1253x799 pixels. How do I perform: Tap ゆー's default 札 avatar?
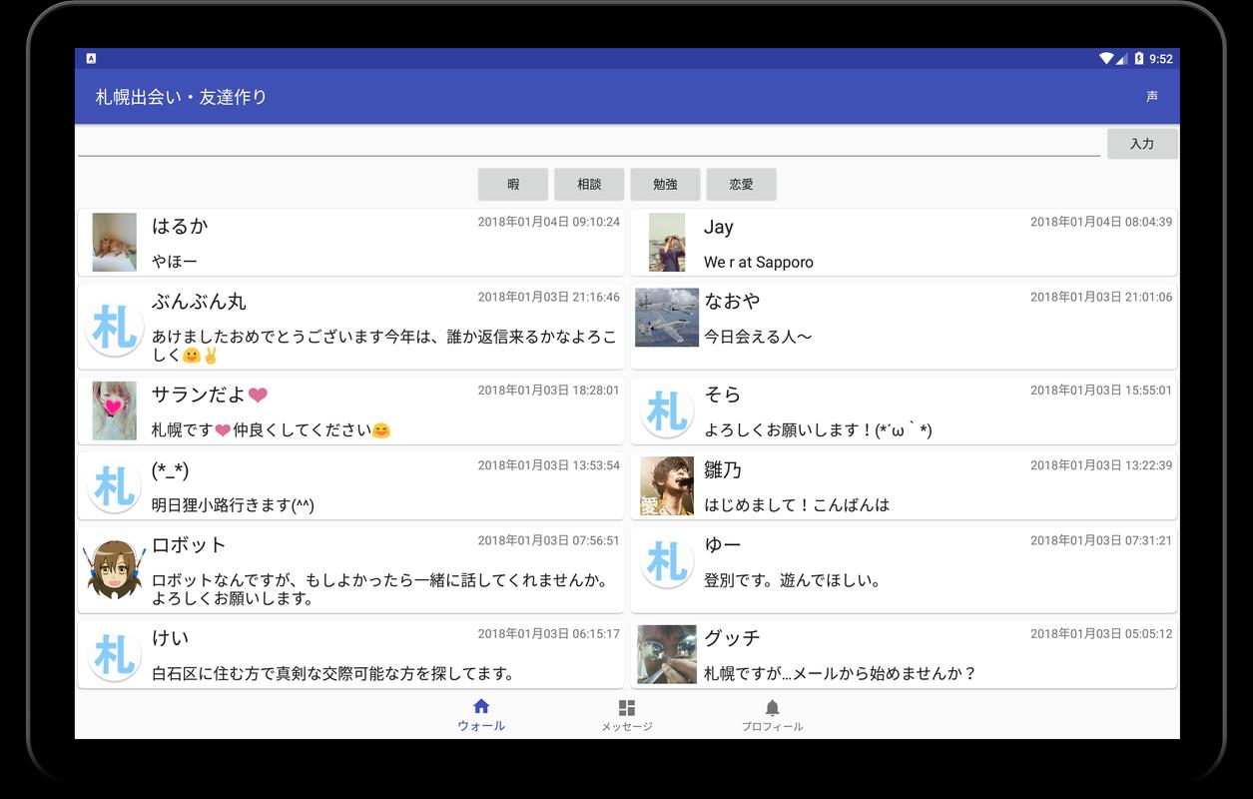click(667, 561)
